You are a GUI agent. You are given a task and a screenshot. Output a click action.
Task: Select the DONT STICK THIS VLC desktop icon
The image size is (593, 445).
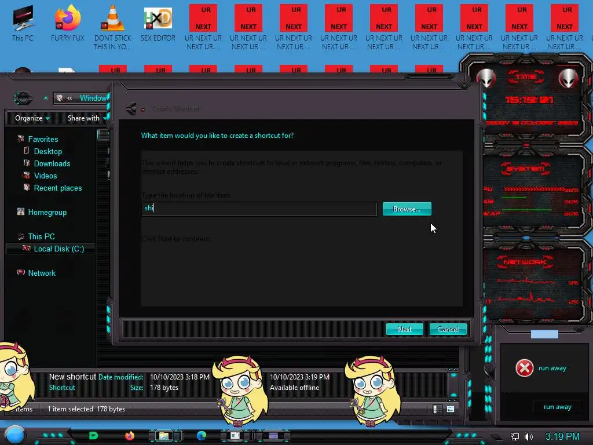pyautogui.click(x=113, y=27)
